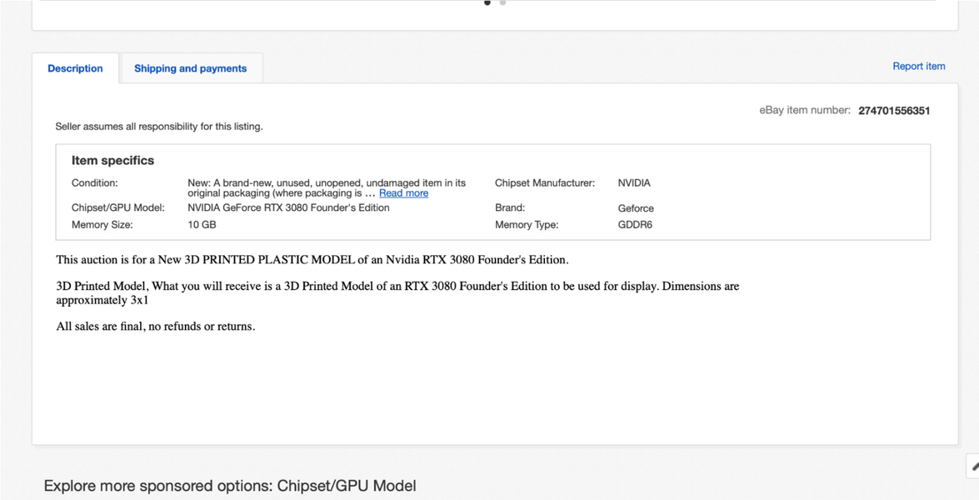This screenshot has height=500, width=979.
Task: Click the Item specifics heading
Action: (112, 161)
